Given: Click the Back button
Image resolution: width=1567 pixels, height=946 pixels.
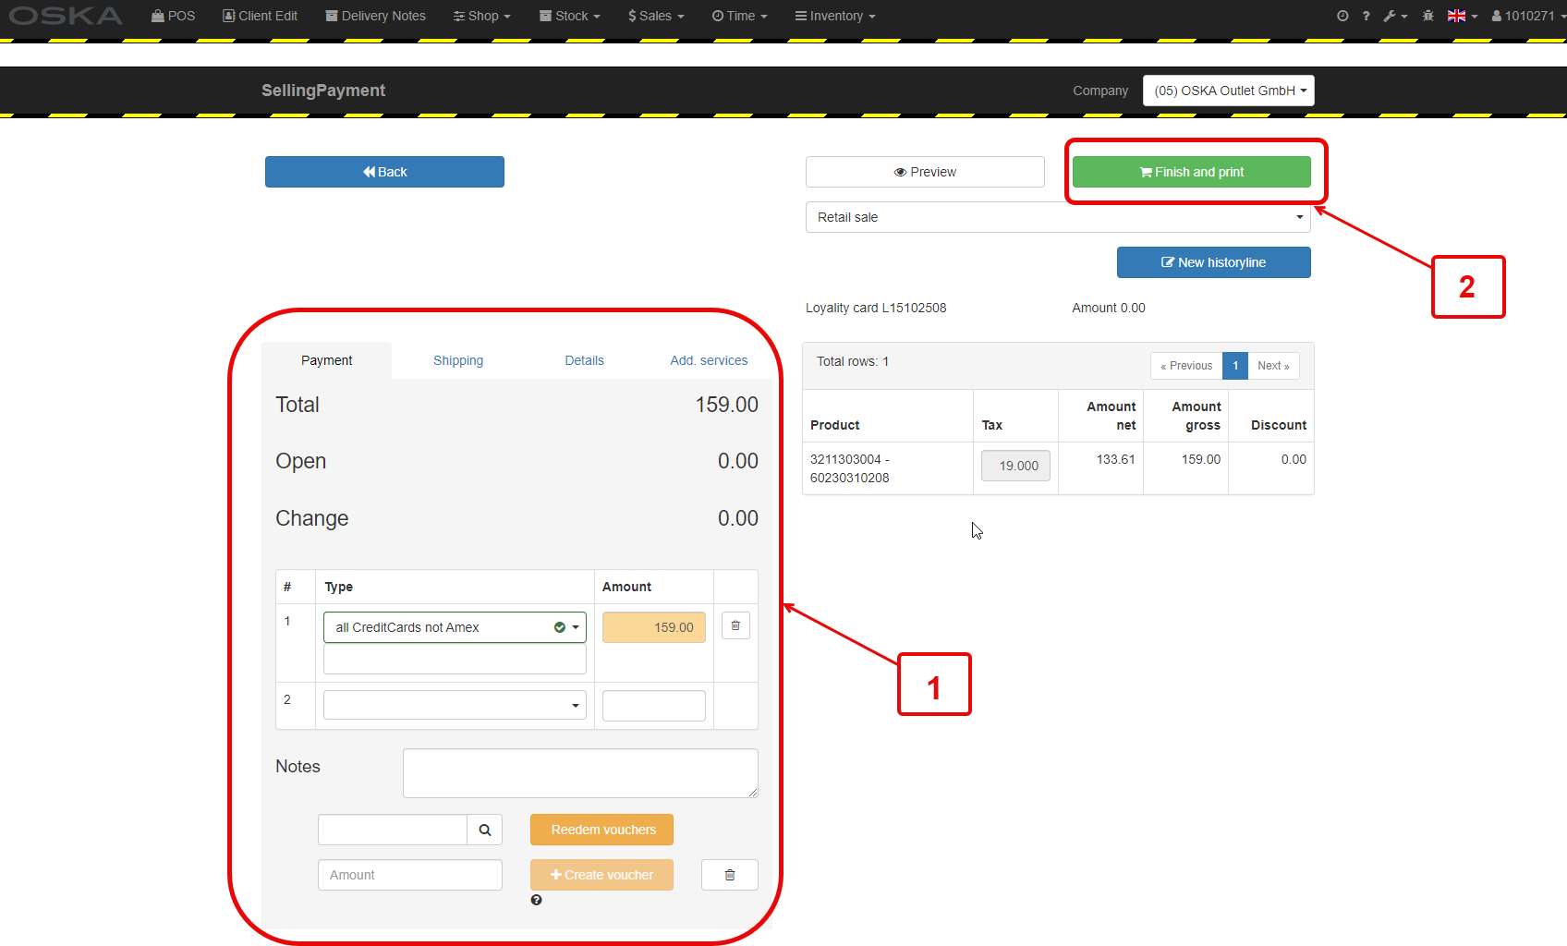Looking at the screenshot, I should tap(384, 172).
